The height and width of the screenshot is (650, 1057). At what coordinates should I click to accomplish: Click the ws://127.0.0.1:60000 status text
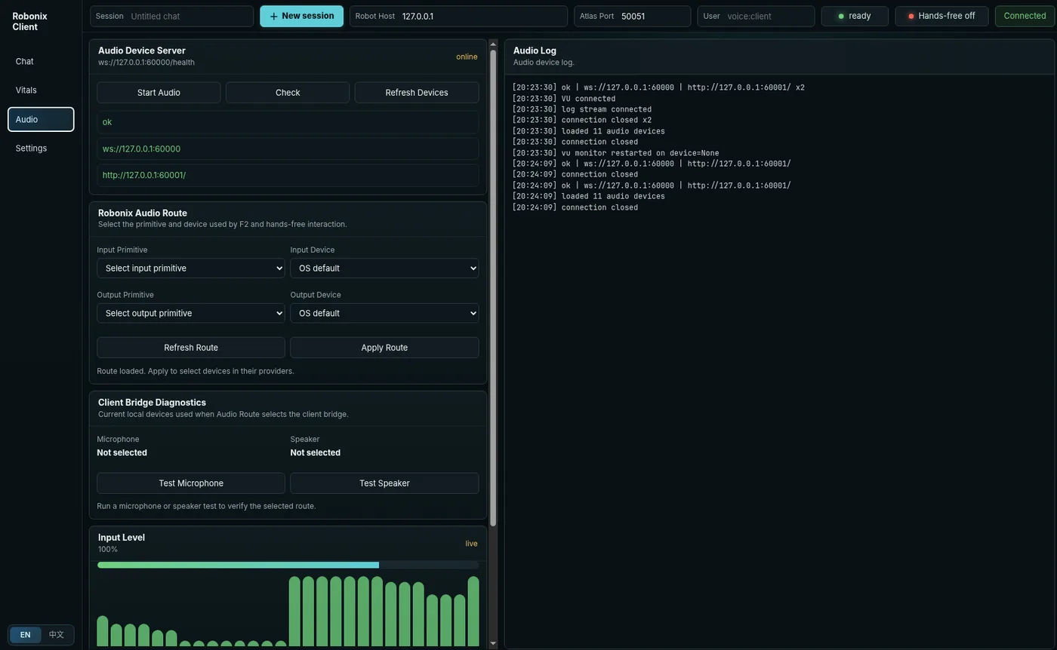pyautogui.click(x=288, y=149)
